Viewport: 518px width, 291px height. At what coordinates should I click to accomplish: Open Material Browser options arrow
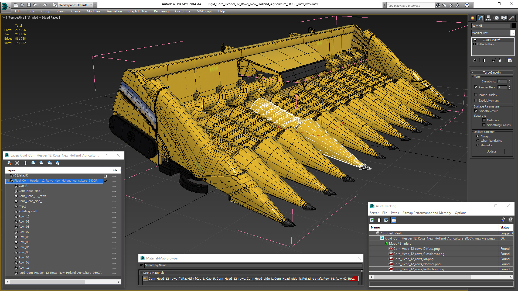click(141, 265)
